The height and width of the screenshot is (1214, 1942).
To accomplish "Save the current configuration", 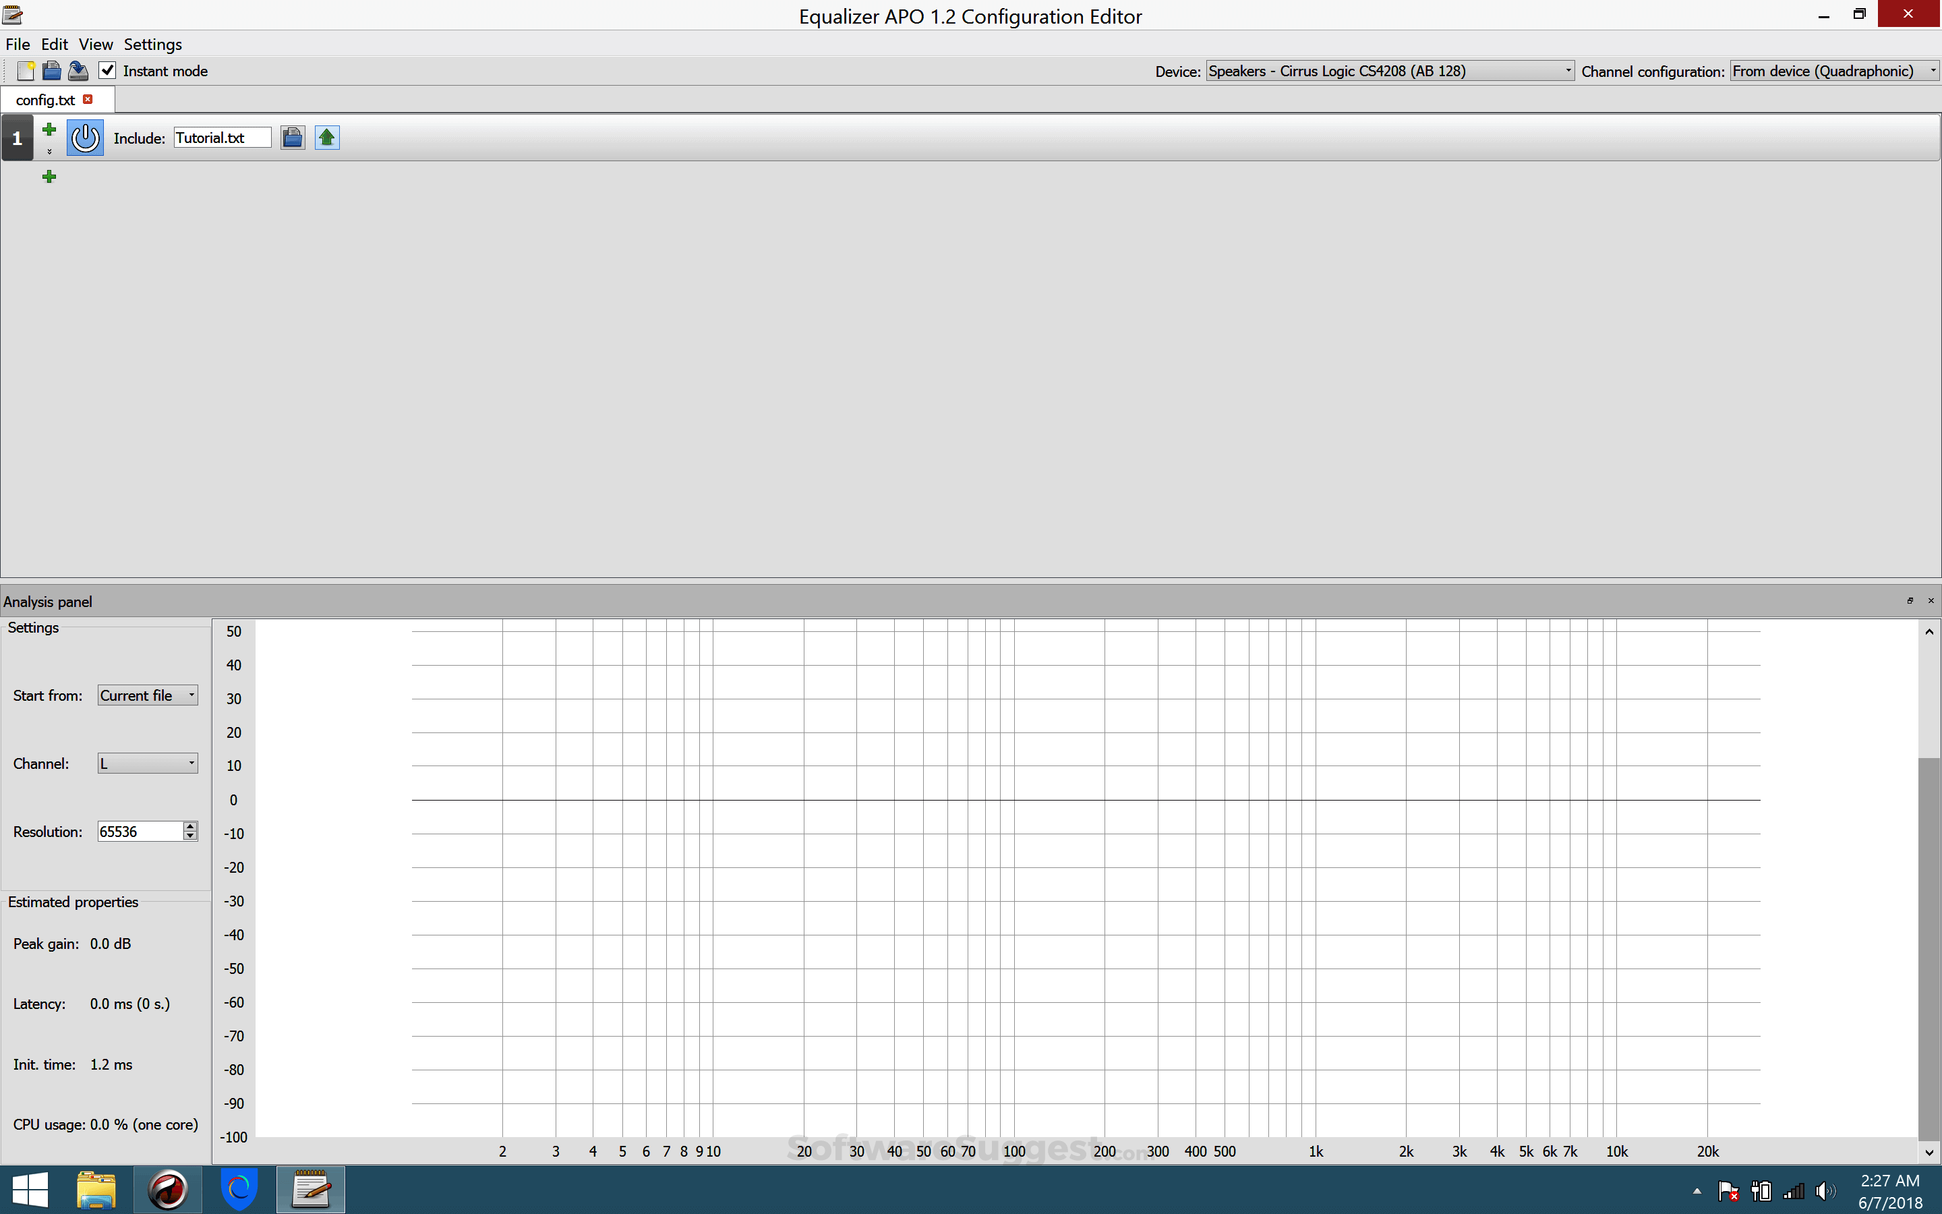I will [78, 71].
